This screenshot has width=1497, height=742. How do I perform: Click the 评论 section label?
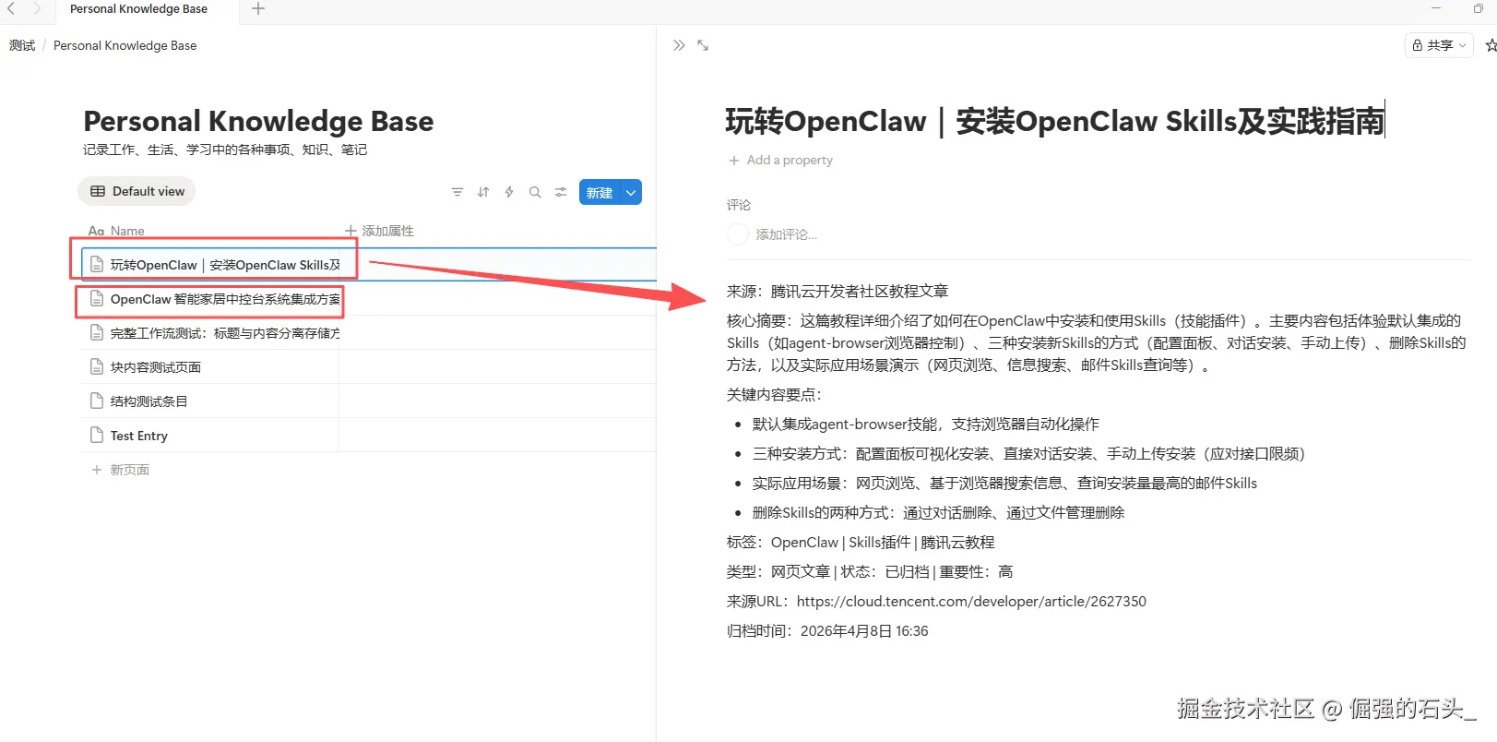click(x=739, y=205)
